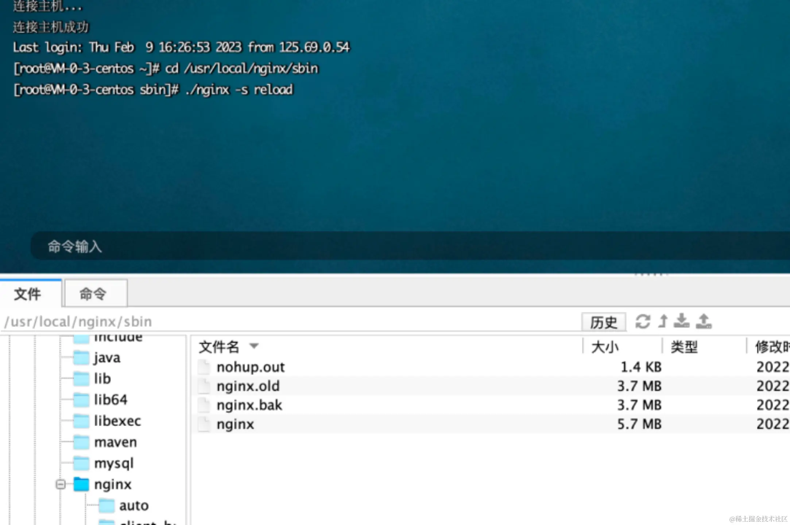Open the auto subfolder in tree
The image size is (790, 525).
pos(134,506)
